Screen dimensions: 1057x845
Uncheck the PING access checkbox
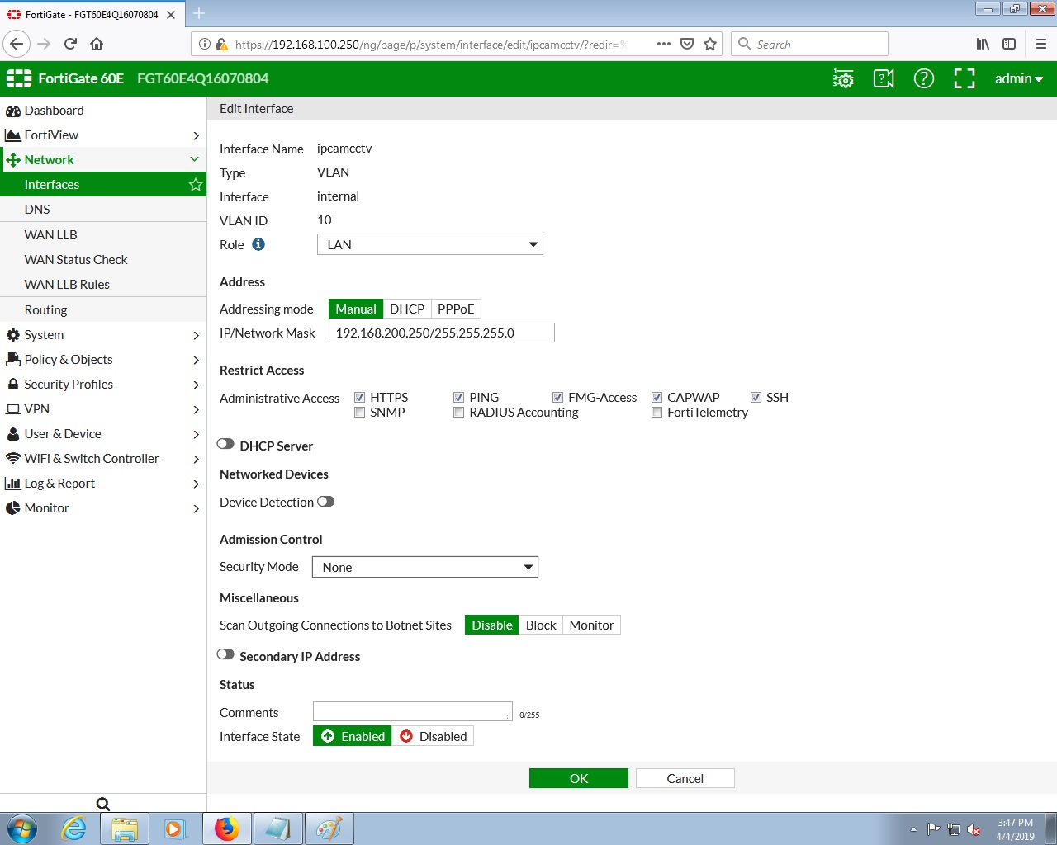(458, 398)
